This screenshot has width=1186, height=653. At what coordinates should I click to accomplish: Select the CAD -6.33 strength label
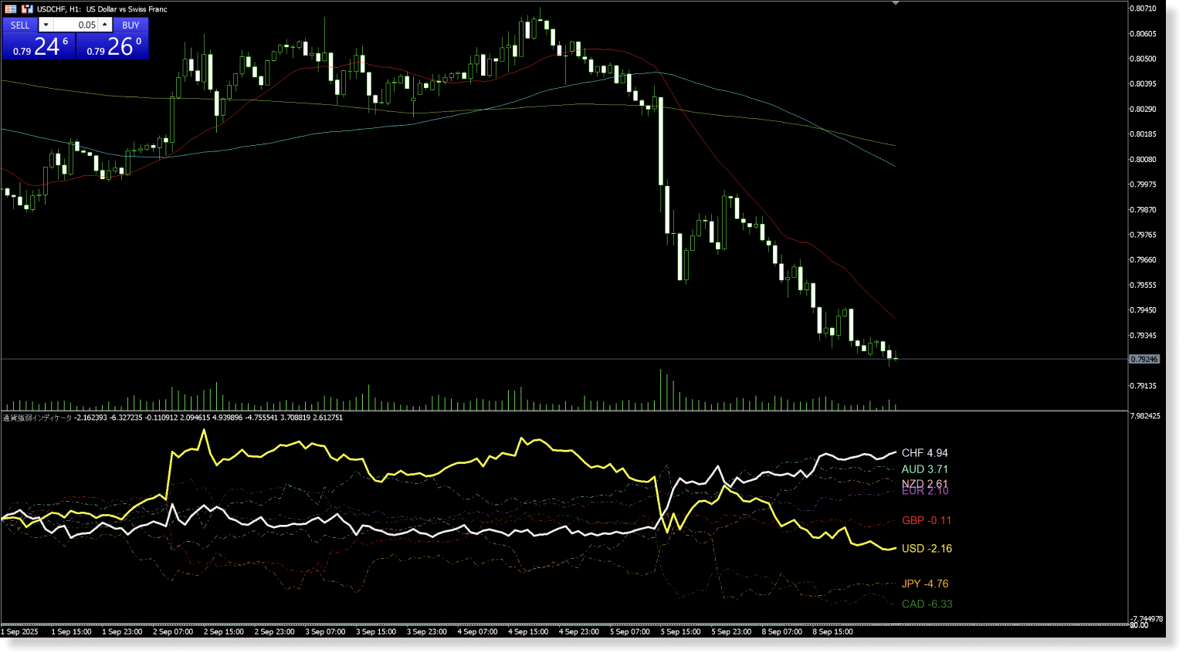click(927, 604)
